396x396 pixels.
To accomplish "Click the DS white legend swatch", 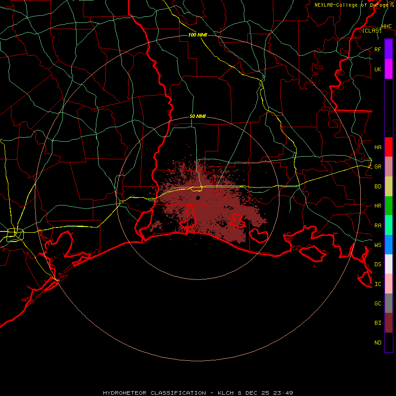I will (389, 264).
